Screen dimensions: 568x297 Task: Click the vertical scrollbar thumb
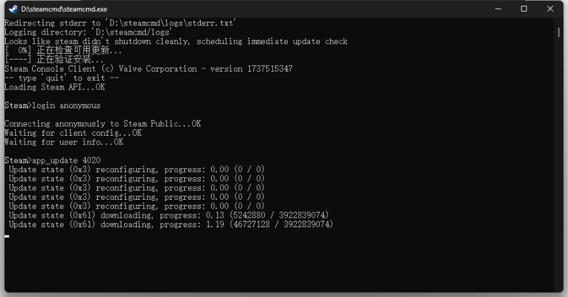point(558,32)
